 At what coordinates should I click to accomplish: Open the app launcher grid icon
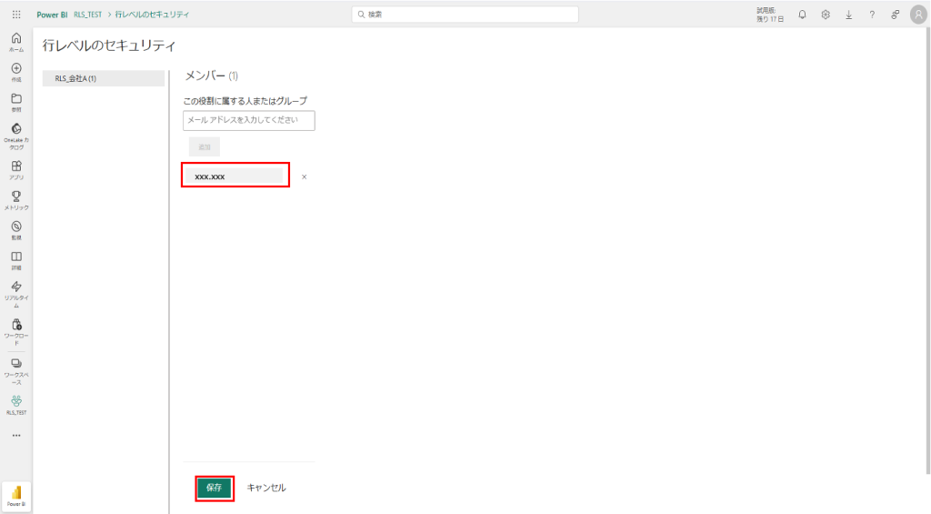click(16, 15)
